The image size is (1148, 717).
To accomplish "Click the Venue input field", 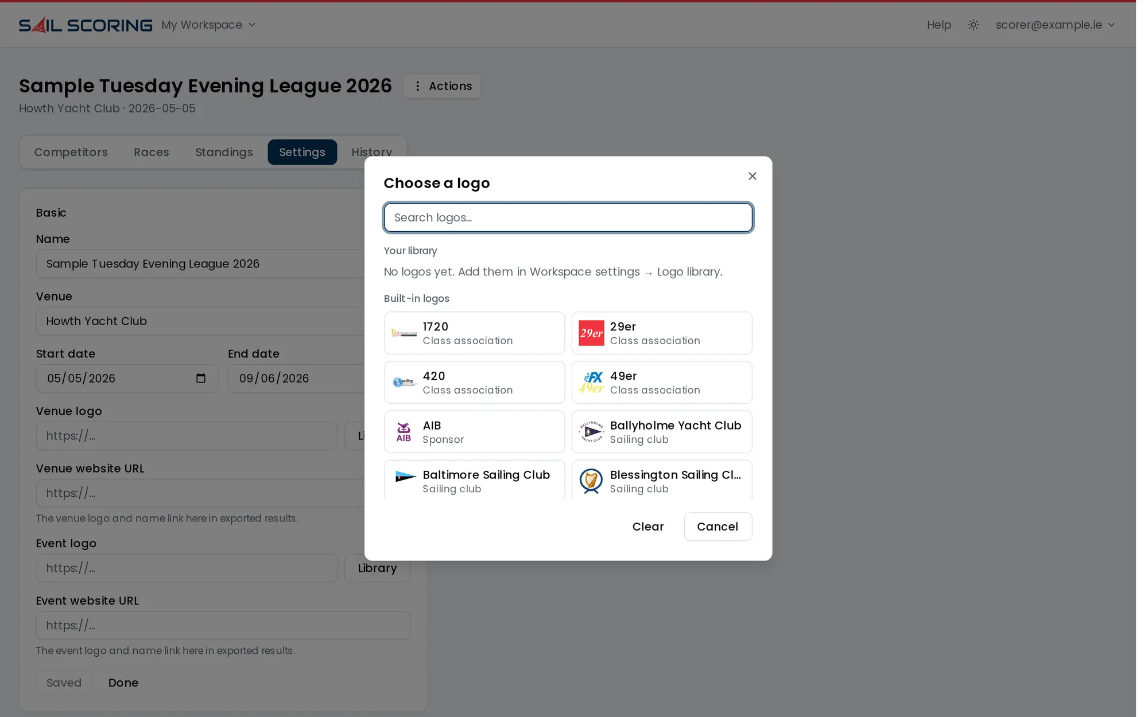I will (x=200, y=321).
